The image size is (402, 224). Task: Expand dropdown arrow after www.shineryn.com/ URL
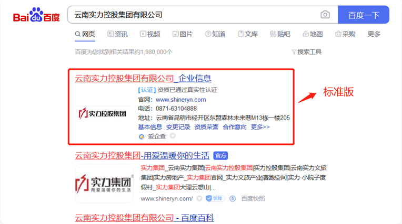click(x=199, y=199)
